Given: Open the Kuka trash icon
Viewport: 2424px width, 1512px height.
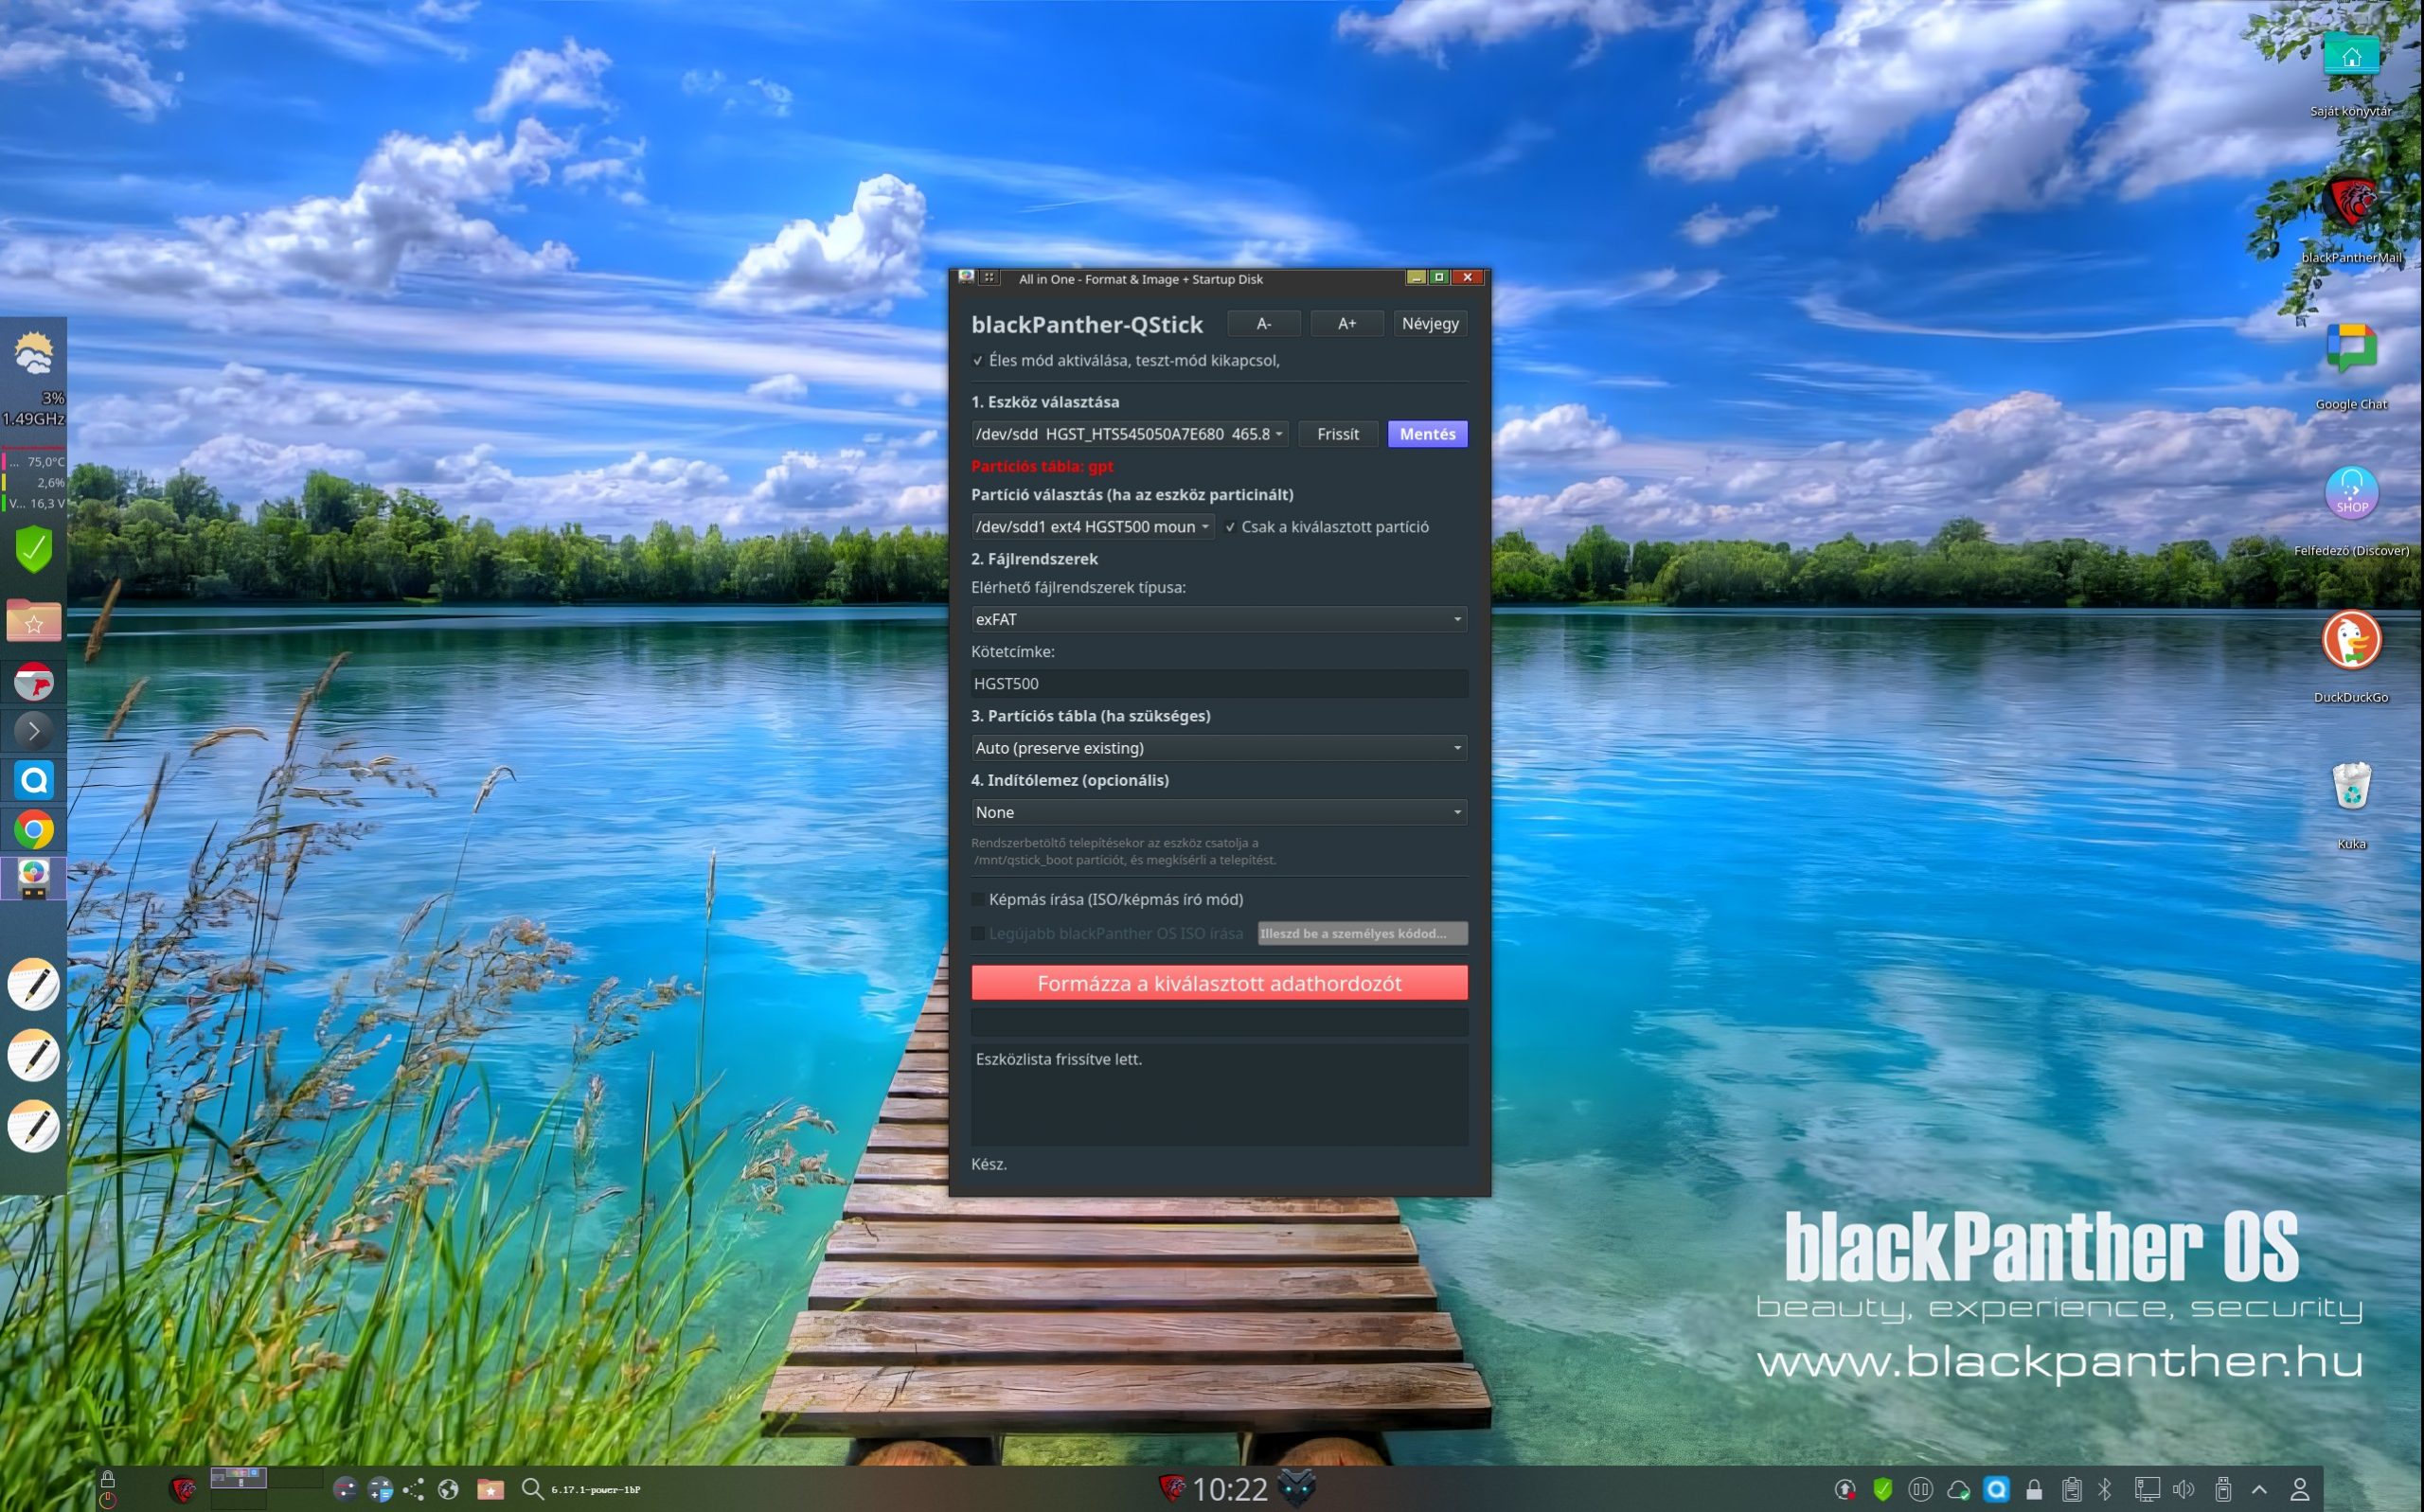Looking at the screenshot, I should 2350,787.
